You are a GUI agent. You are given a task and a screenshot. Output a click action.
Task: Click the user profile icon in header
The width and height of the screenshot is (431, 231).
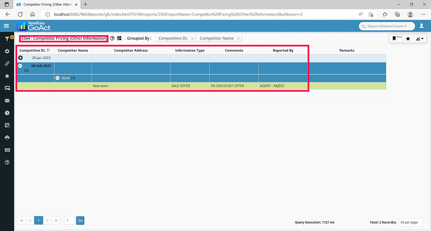[x=422, y=26]
